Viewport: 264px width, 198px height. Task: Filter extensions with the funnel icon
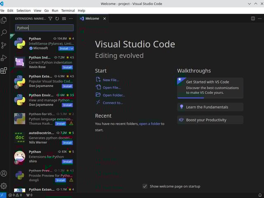[50, 19]
